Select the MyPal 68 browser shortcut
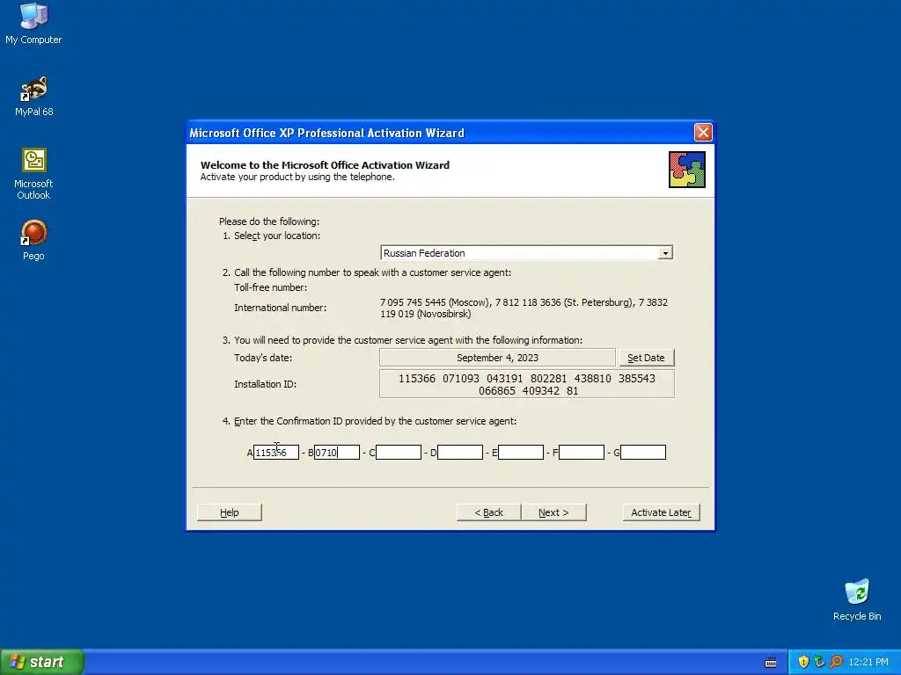 33,96
